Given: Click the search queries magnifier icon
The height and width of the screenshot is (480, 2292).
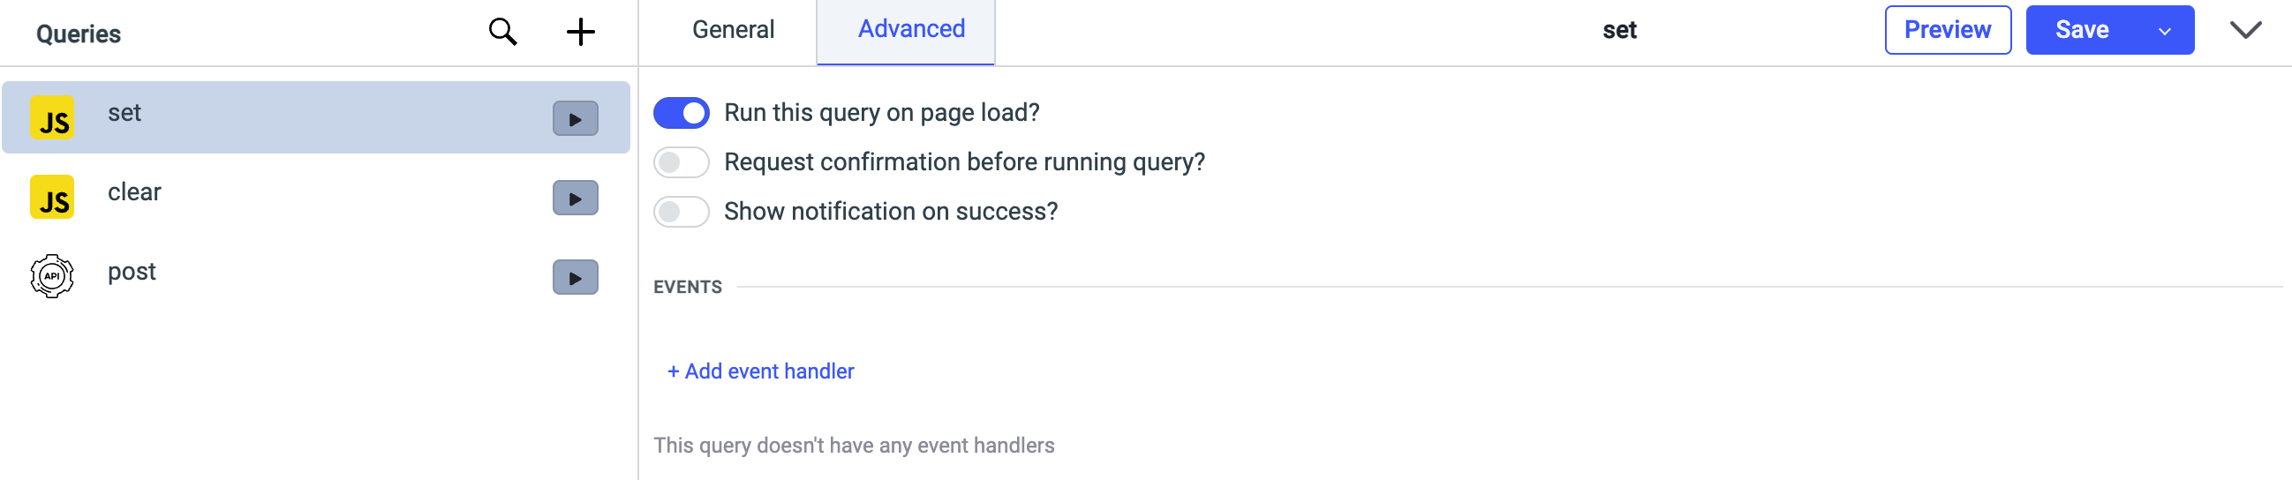Looking at the screenshot, I should click(502, 32).
